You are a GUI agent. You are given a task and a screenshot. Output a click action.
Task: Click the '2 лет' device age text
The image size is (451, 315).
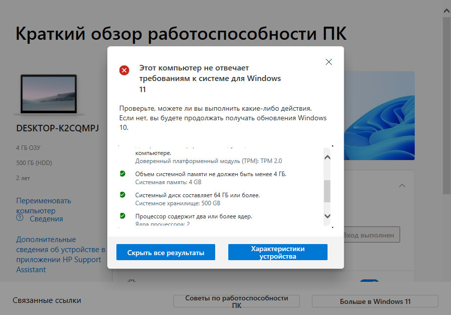pos(23,178)
